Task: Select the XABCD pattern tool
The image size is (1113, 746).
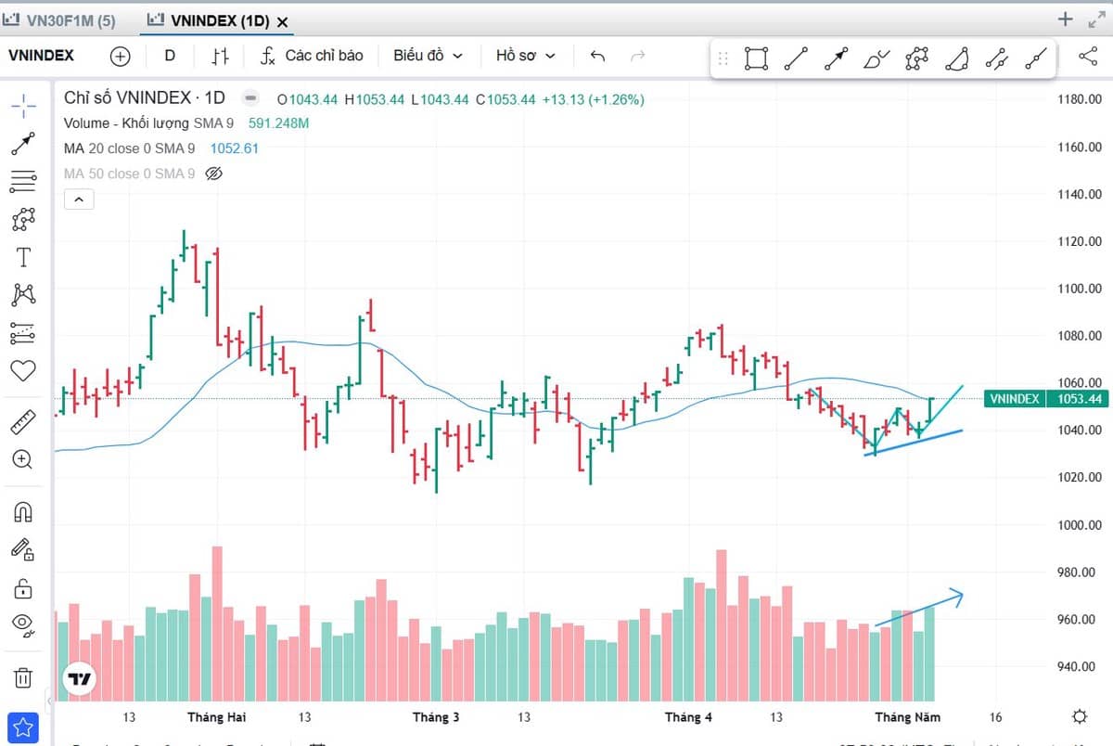Action: pos(23,295)
